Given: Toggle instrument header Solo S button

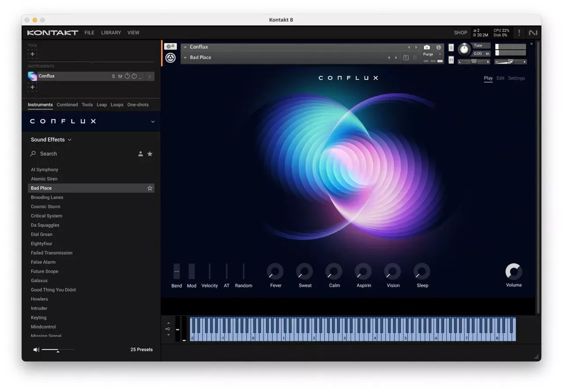Looking at the screenshot, I should 451,47.
